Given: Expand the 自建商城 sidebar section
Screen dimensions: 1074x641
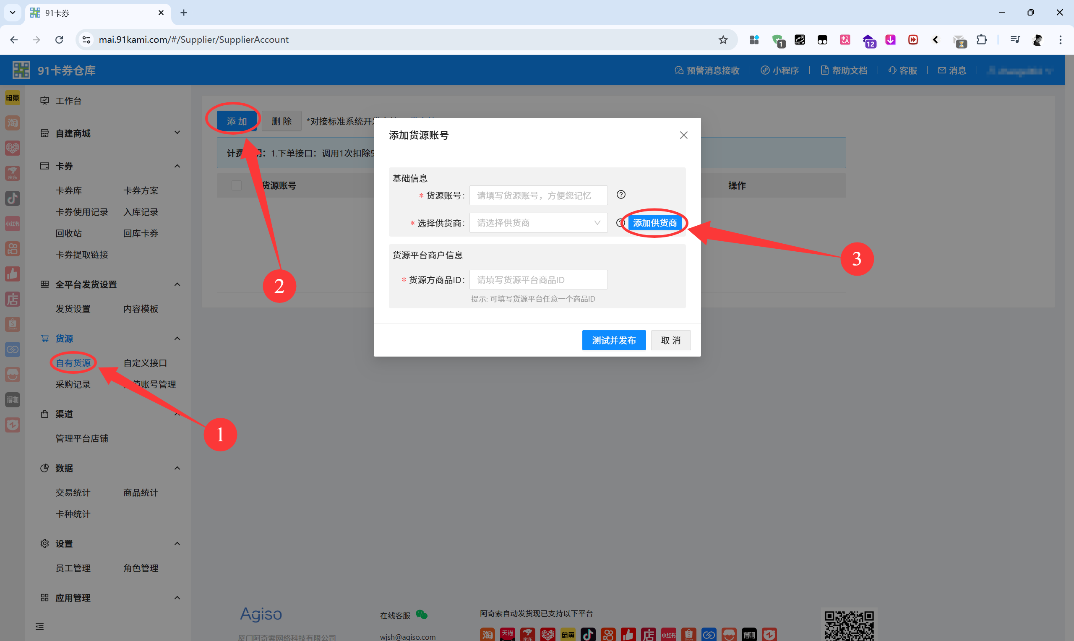Looking at the screenshot, I should (177, 133).
